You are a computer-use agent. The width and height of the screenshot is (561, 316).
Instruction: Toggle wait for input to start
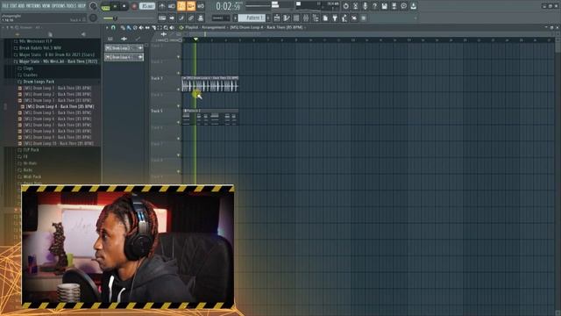(172, 6)
